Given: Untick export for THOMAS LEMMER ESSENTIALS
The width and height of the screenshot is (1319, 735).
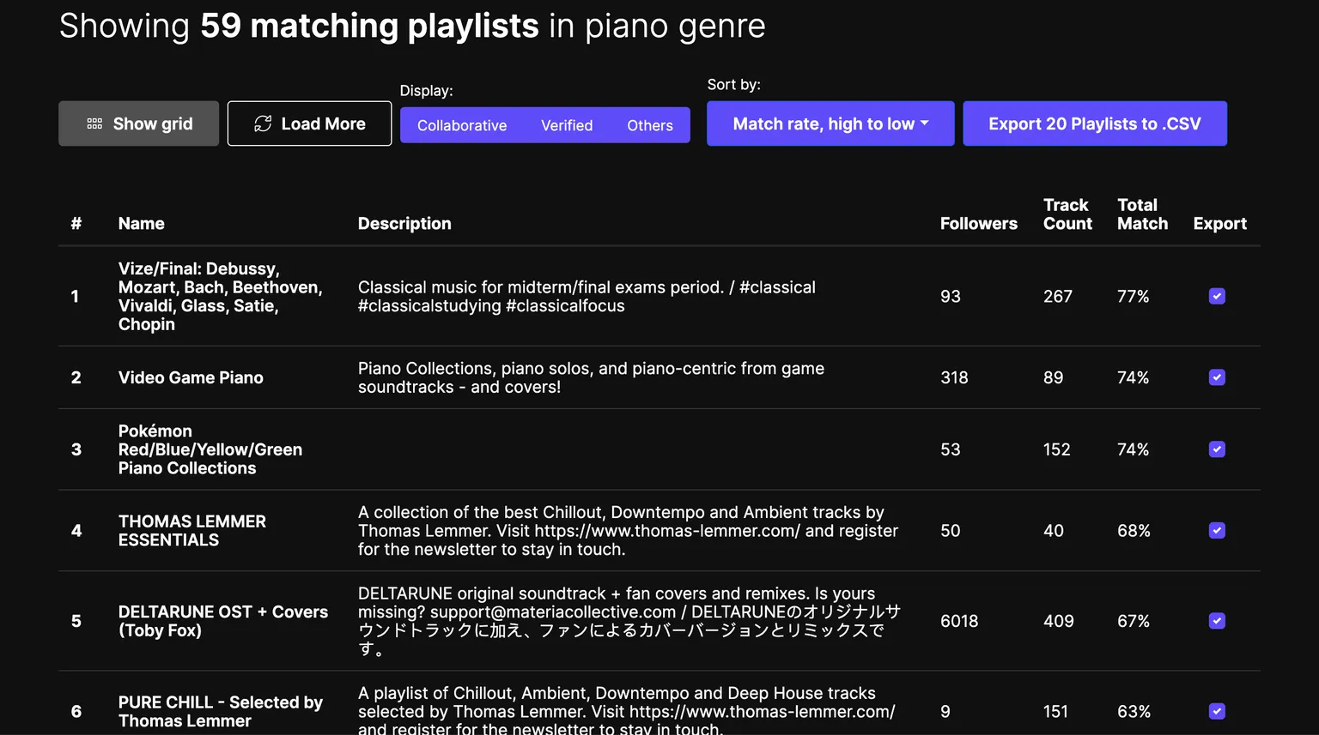Looking at the screenshot, I should click(x=1217, y=531).
